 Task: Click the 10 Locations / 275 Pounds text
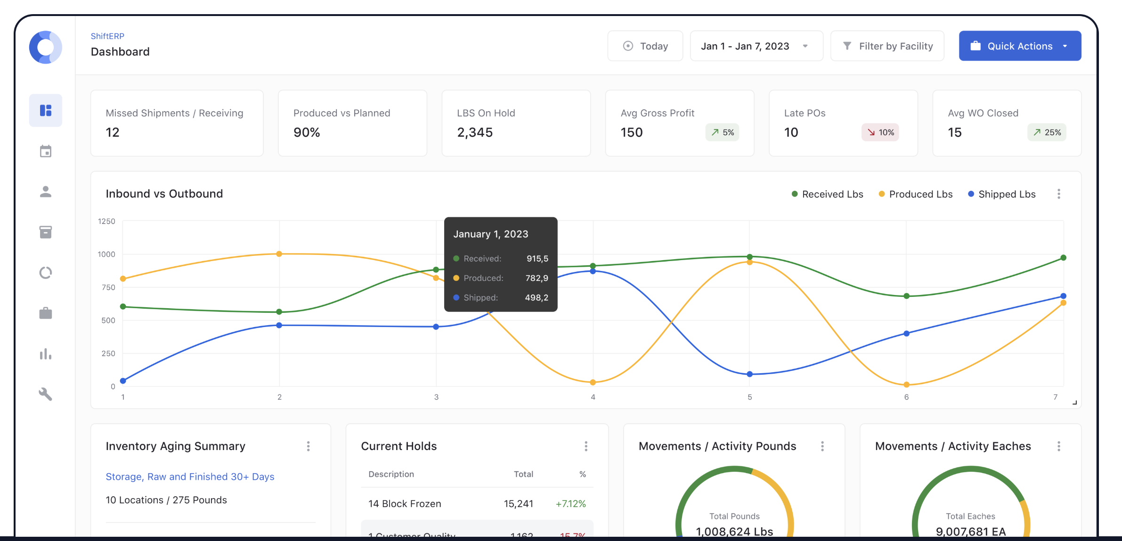point(166,500)
